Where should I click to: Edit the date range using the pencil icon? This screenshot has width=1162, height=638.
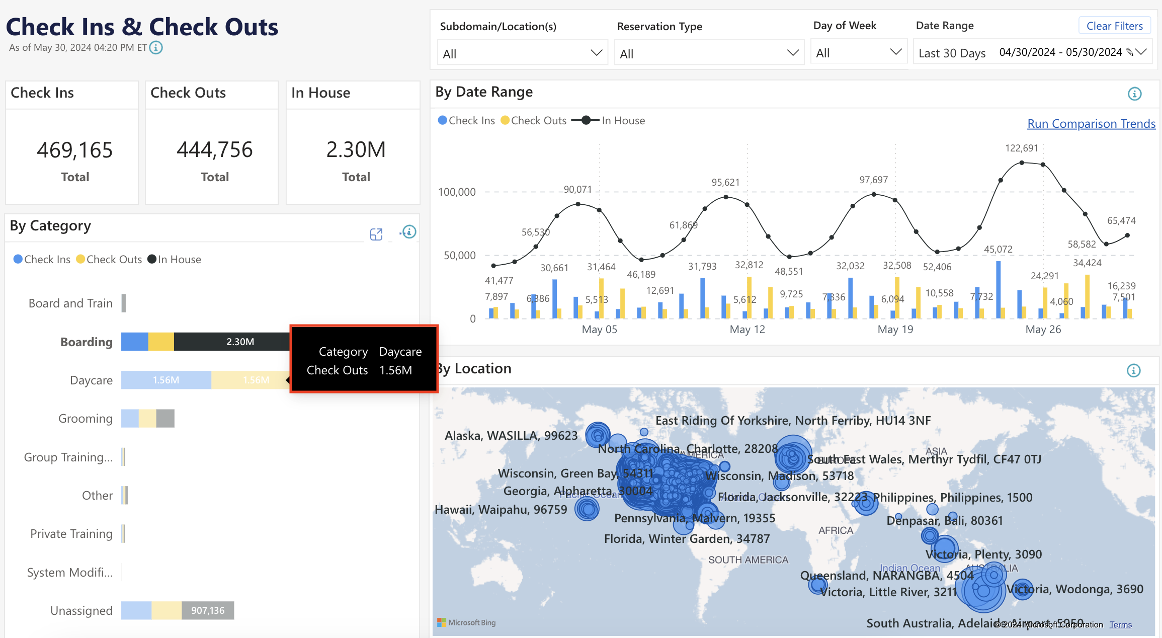pyautogui.click(x=1130, y=52)
